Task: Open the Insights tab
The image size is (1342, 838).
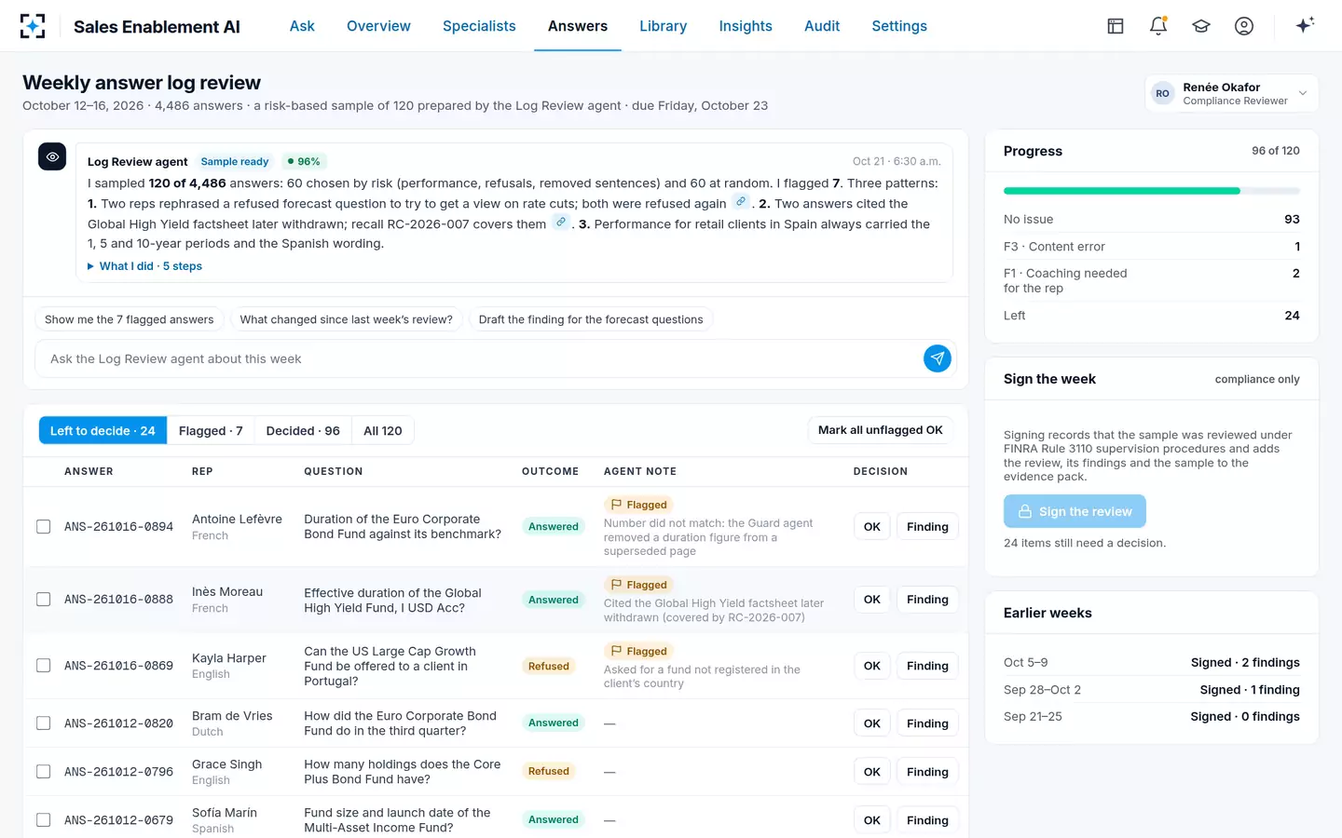Action: point(746,26)
